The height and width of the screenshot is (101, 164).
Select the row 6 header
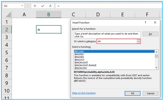click(7, 60)
